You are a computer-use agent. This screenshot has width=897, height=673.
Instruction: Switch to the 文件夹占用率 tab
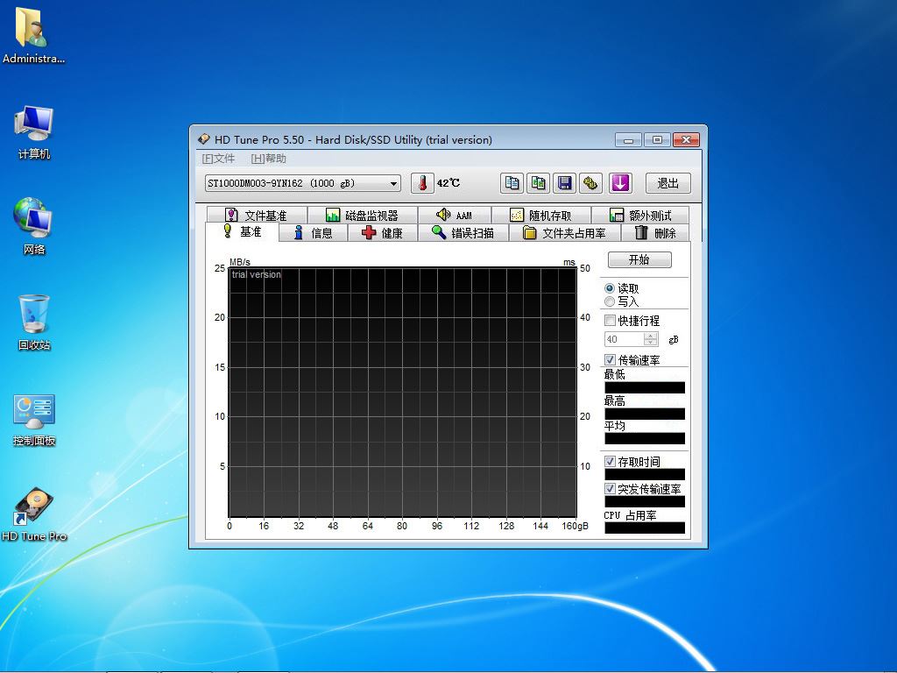pos(565,233)
